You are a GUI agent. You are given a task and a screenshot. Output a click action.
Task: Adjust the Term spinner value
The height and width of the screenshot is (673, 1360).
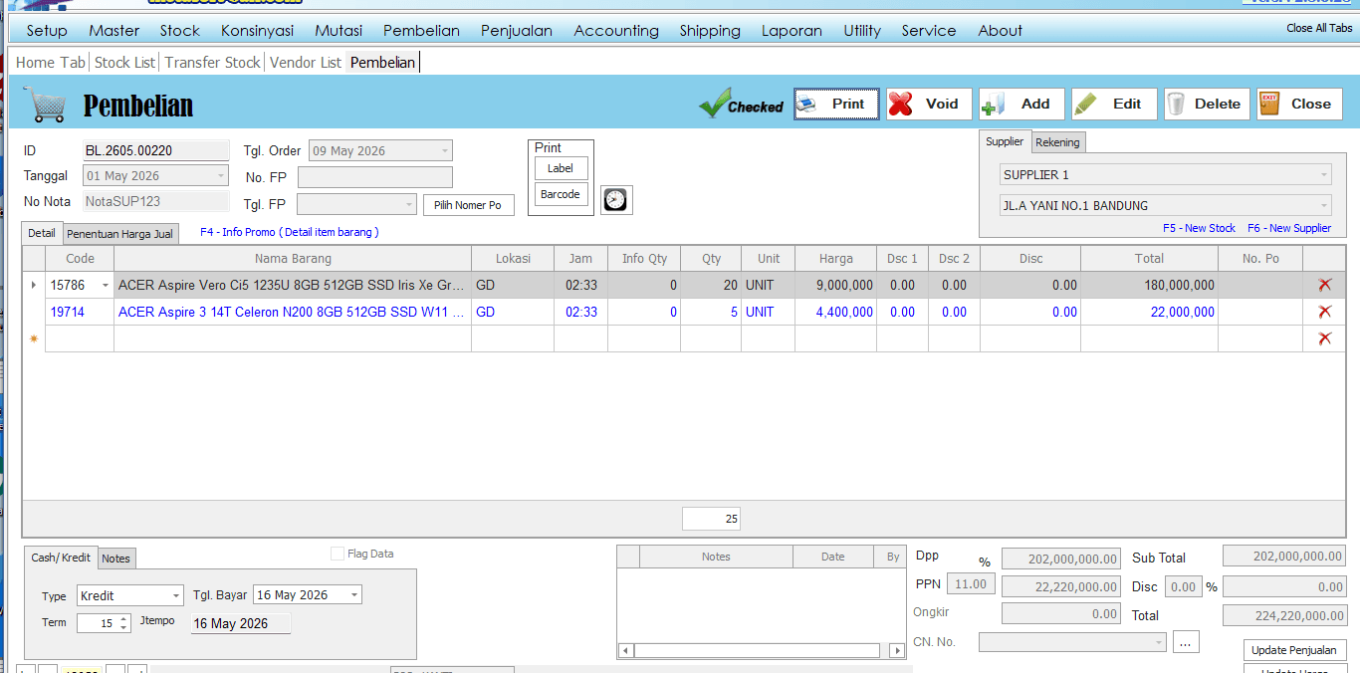point(123,623)
